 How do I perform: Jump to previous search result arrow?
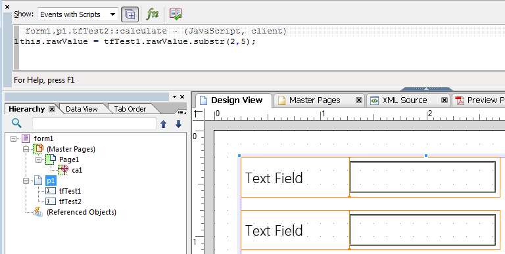[164, 124]
